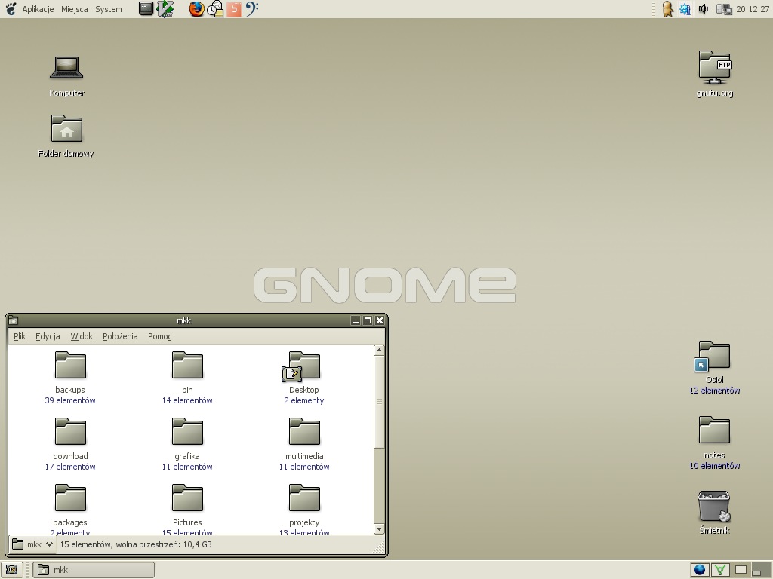Click the '12 elementów' label under Osiol

tap(714, 391)
